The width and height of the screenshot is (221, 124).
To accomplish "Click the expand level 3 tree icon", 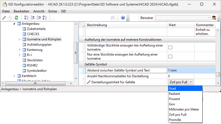I will click(x=39, y=18).
